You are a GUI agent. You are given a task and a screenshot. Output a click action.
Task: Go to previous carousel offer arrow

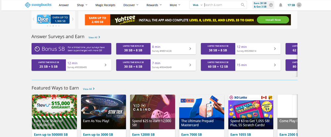click(x=33, y=19)
